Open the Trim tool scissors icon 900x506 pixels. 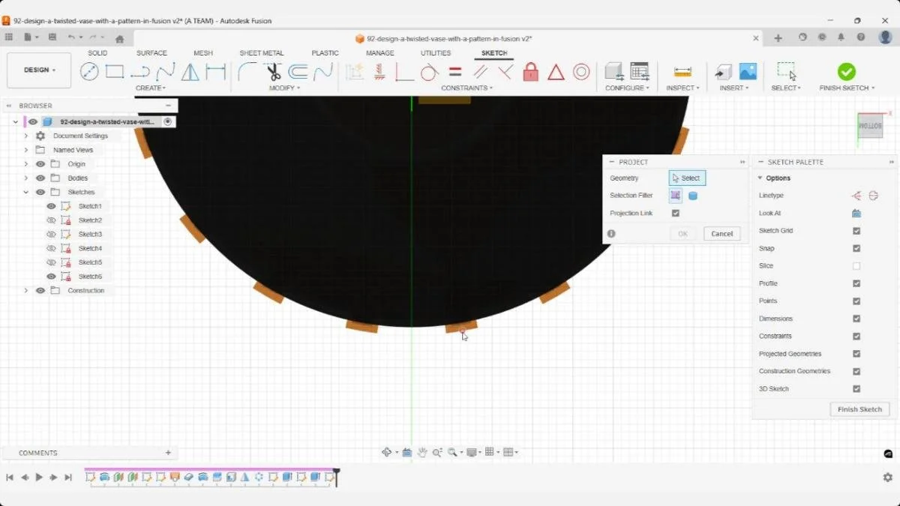pos(275,71)
